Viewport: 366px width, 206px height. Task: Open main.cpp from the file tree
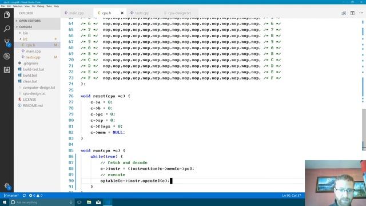click(x=37, y=51)
